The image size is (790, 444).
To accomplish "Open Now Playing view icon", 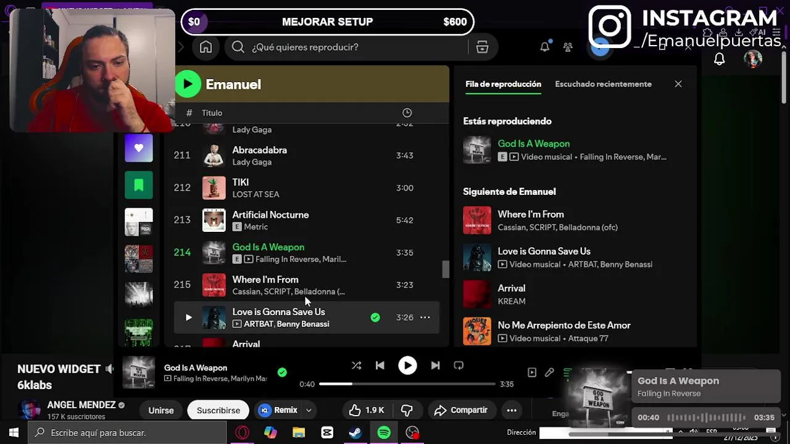I will pos(532,372).
